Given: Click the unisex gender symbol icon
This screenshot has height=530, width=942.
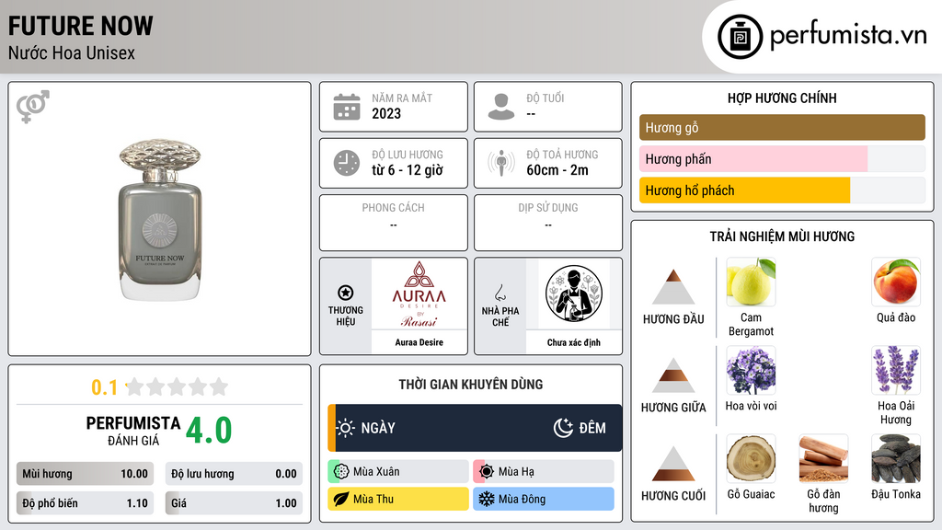Looking at the screenshot, I should [x=32, y=107].
